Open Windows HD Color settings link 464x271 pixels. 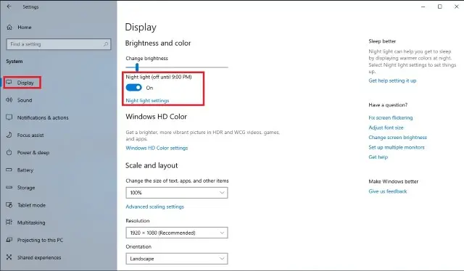157,148
